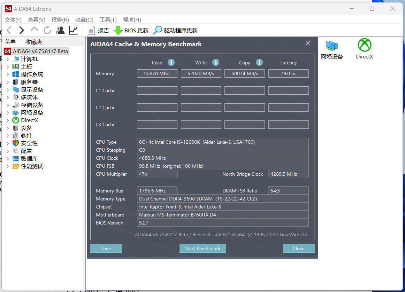This screenshot has width=405, height=292.
Task: Click the empty L1 Cache Read field
Action: (x=157, y=90)
